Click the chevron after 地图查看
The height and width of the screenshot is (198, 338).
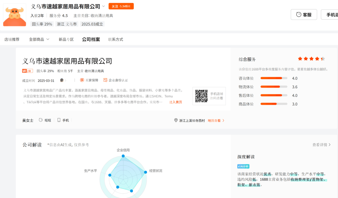[x=223, y=121]
